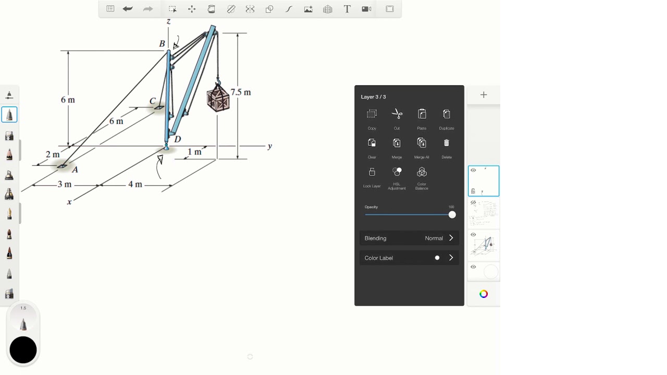Import an image with the picture icon
The image size is (667, 375).
coord(308,9)
